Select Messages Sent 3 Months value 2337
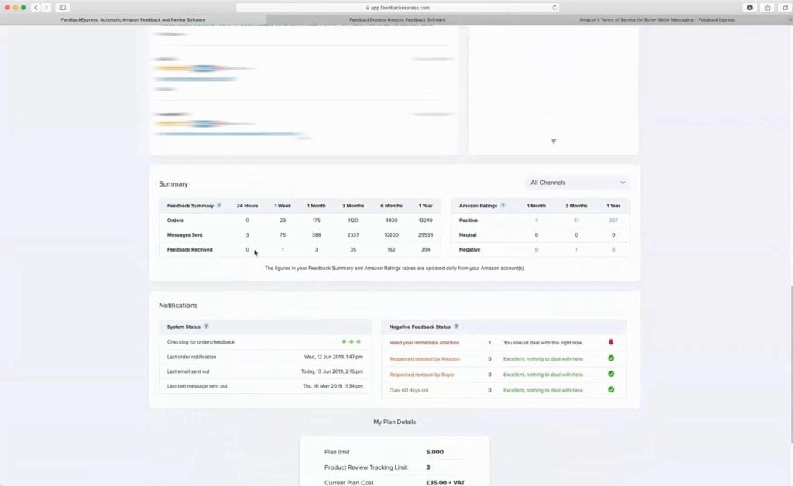Screen dimensions: 793x486 point(353,235)
